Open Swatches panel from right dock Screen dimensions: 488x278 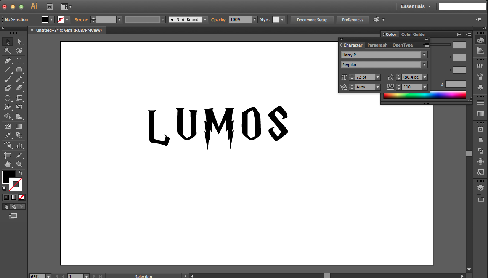480,66
